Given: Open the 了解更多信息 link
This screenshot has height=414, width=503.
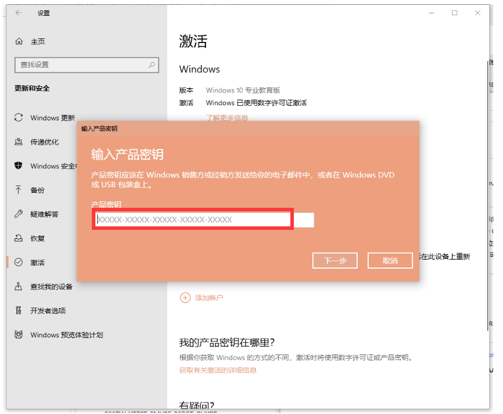Looking at the screenshot, I should 227,118.
